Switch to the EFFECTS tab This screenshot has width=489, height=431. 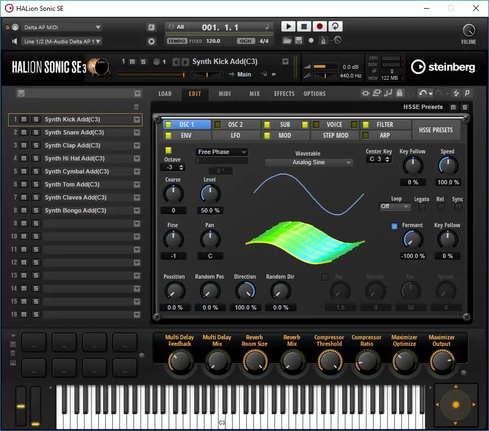pyautogui.click(x=284, y=94)
